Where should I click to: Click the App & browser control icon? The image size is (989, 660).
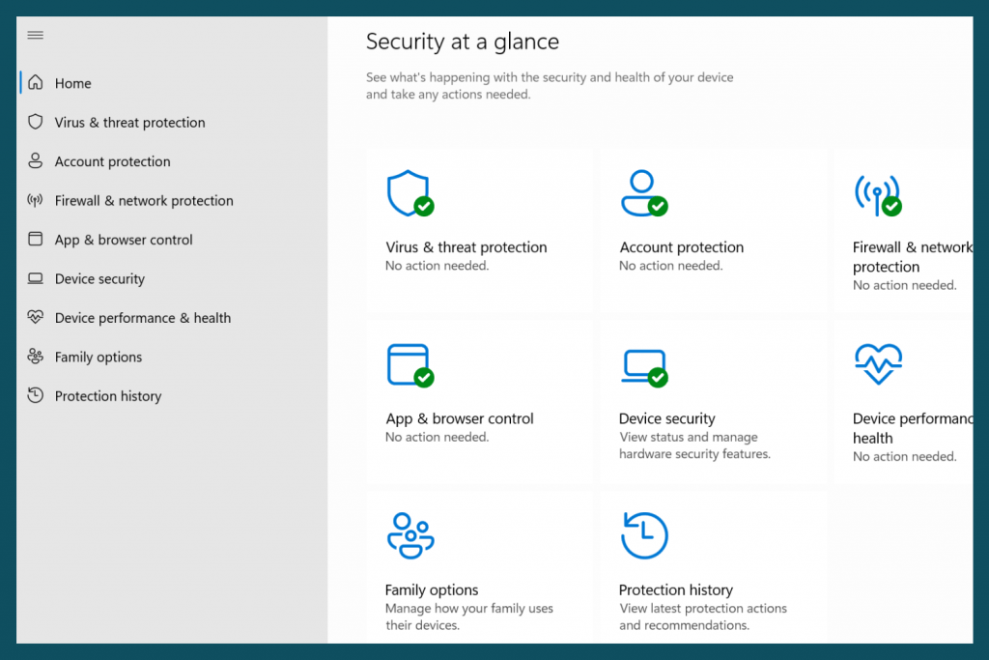tap(410, 364)
